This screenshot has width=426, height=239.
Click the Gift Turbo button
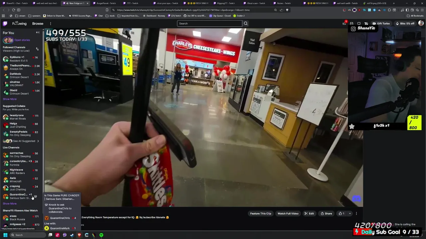pyautogui.click(x=381, y=24)
